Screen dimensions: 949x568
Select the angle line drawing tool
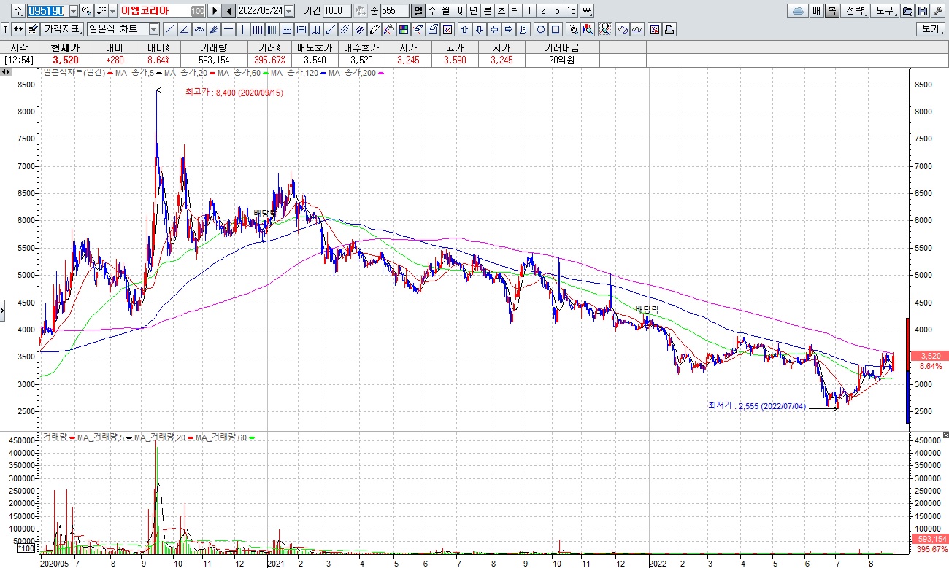pyautogui.click(x=185, y=29)
